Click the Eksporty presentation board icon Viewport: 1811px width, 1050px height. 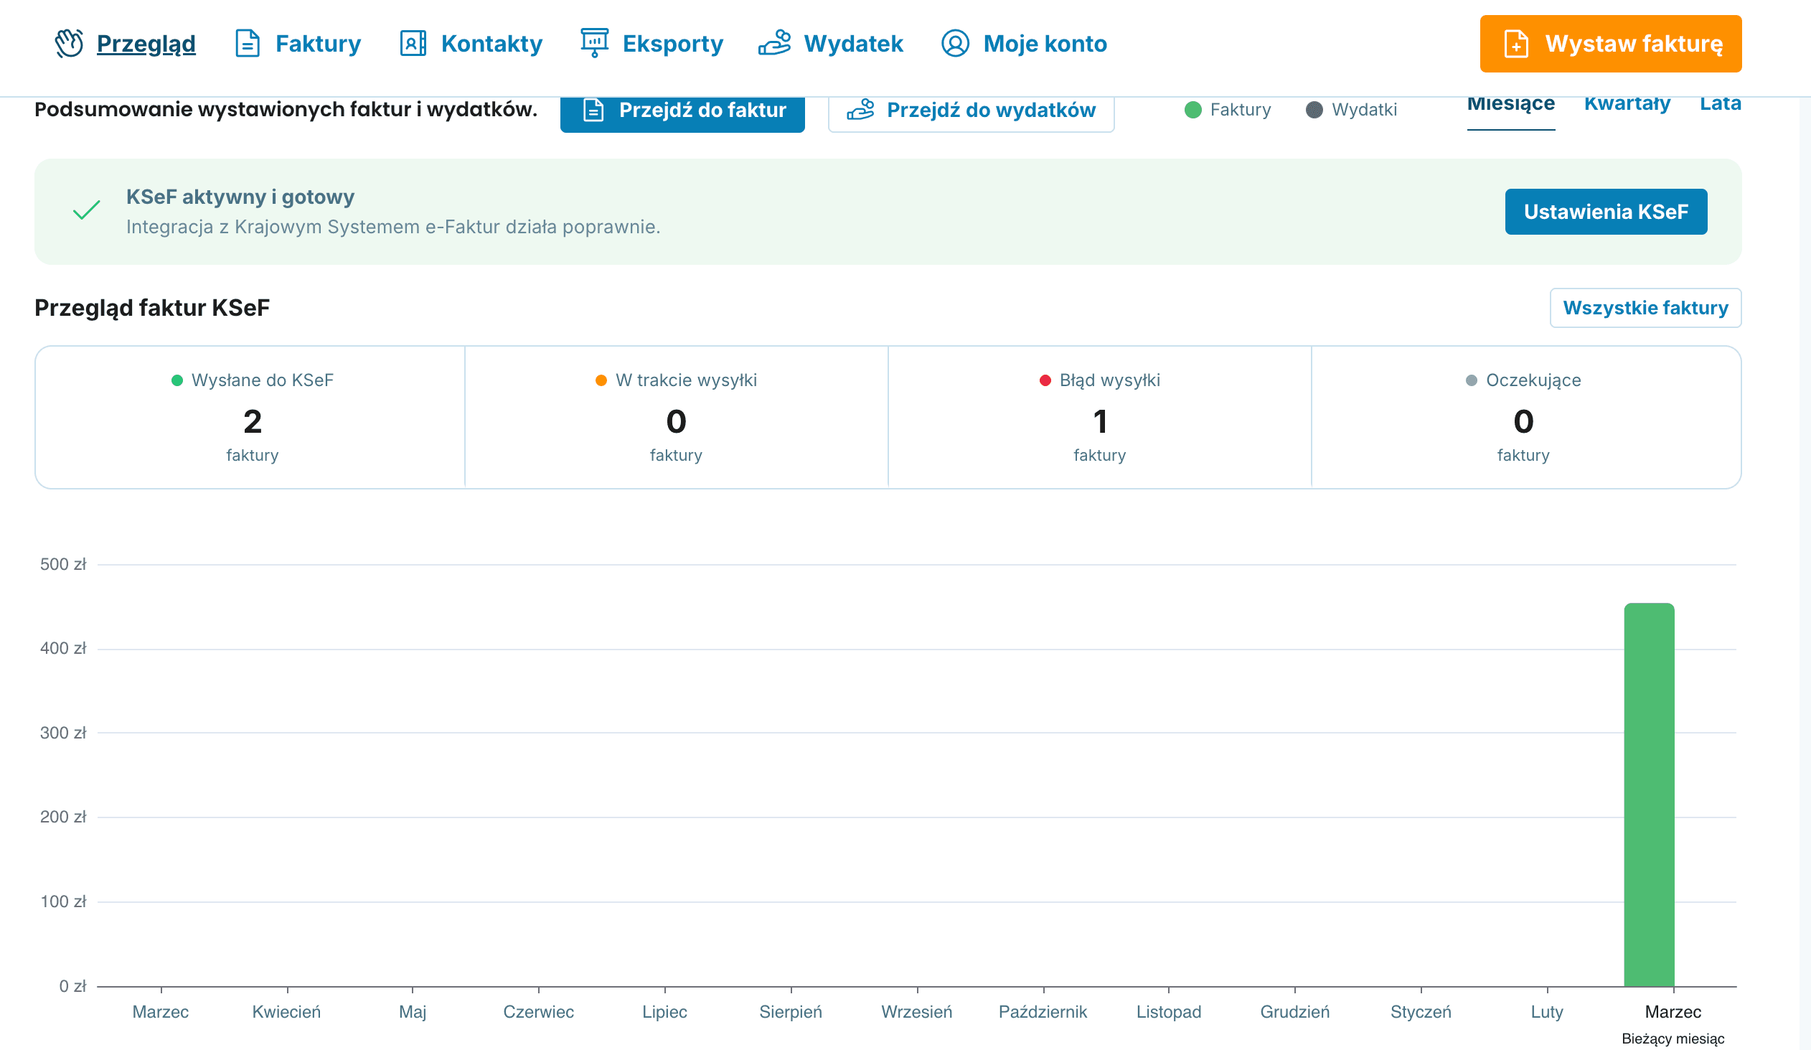click(594, 43)
